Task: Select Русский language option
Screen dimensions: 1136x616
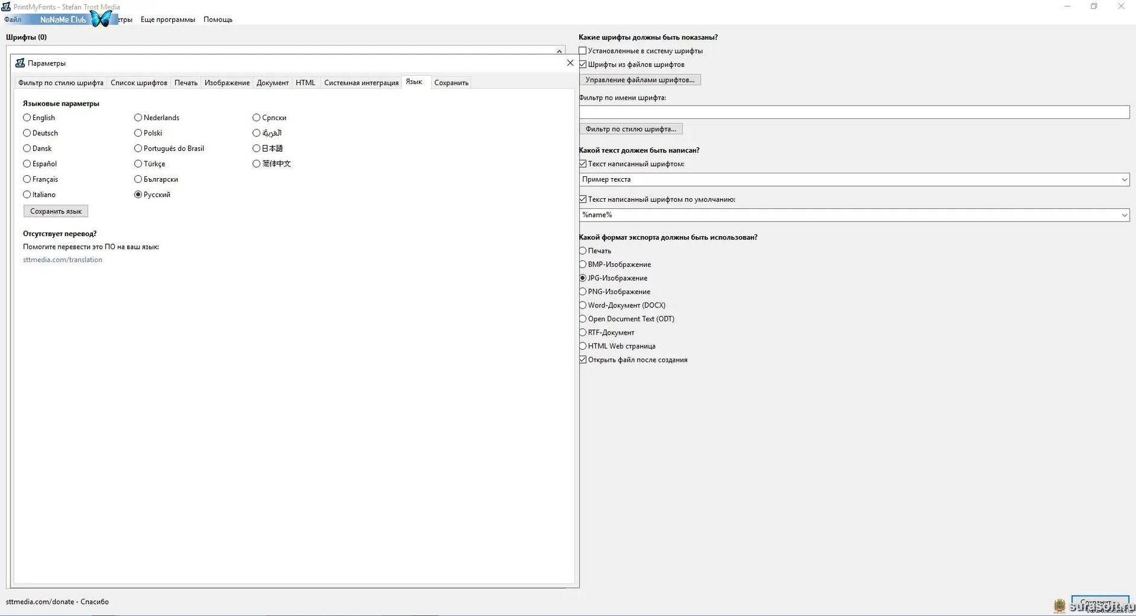Action: pyautogui.click(x=153, y=194)
